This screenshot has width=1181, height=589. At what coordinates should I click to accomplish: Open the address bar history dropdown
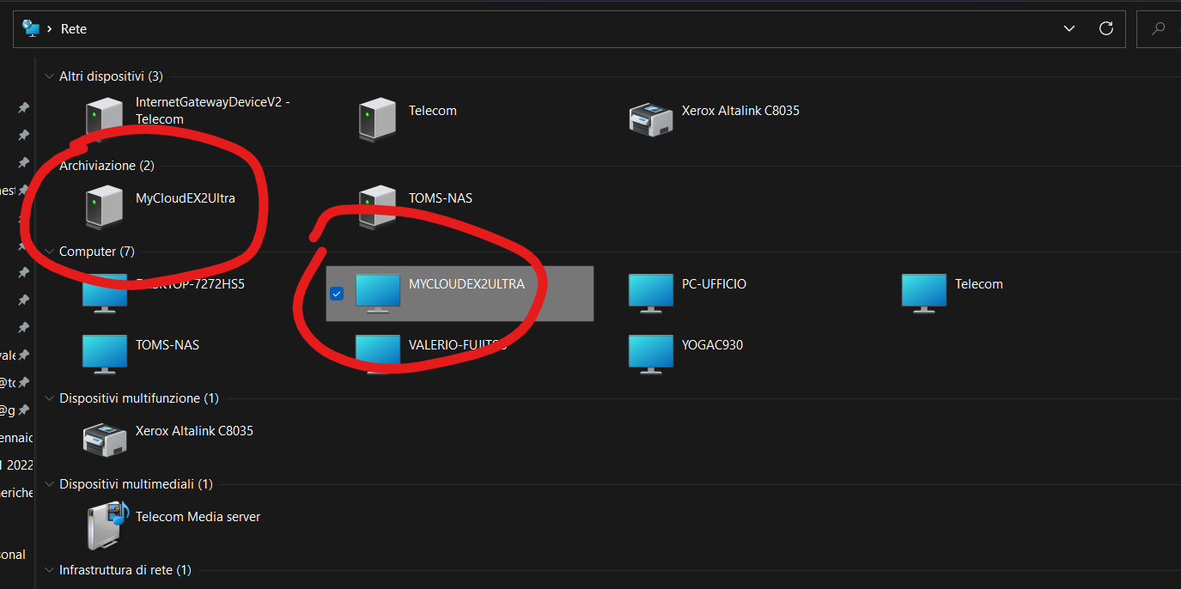1069,28
